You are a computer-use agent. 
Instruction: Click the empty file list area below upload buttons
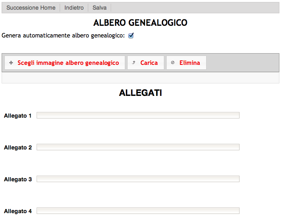(140, 78)
